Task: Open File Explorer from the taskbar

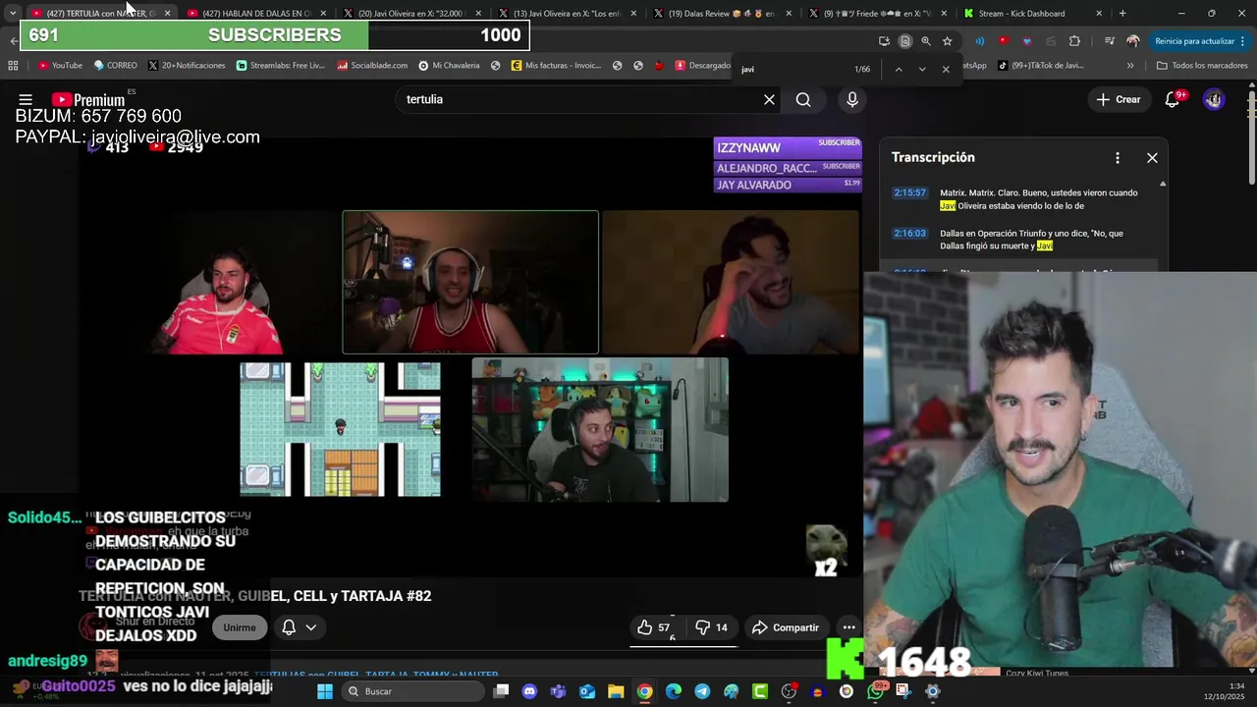Action: tap(616, 691)
